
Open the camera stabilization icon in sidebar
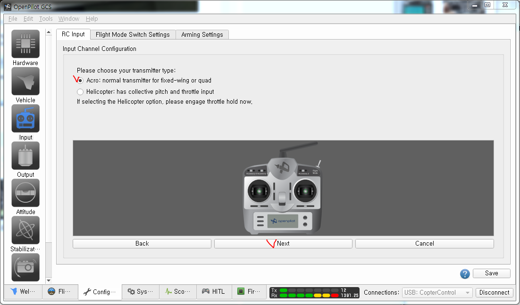pyautogui.click(x=25, y=267)
